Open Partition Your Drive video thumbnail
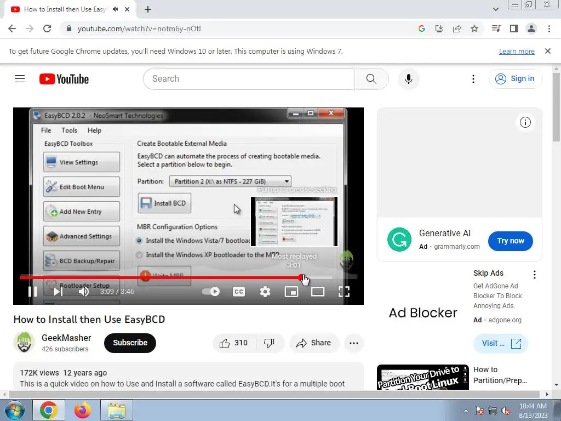Viewport: 561px width, 421px height. point(423,377)
